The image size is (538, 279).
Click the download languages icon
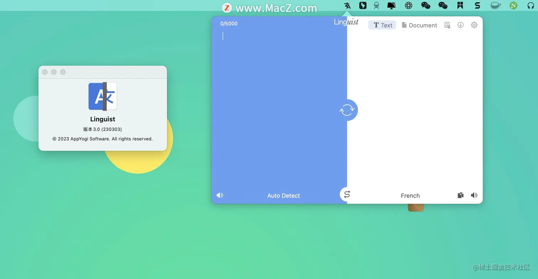[460, 25]
